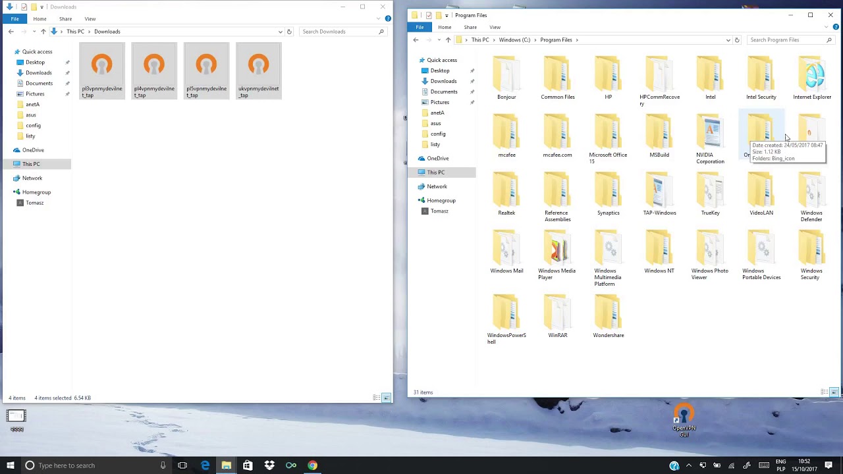Open the NVIDIA Corporation folder
Screen dimensions: 843x474
point(710,140)
